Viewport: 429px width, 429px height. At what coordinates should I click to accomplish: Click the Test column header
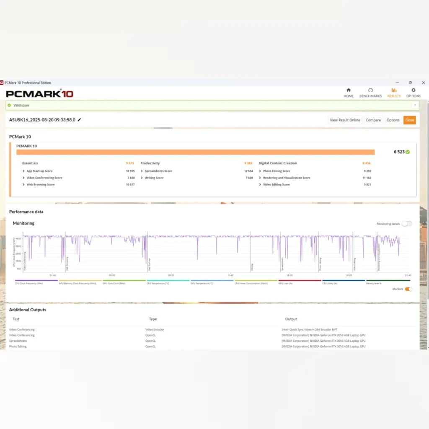pos(16,319)
